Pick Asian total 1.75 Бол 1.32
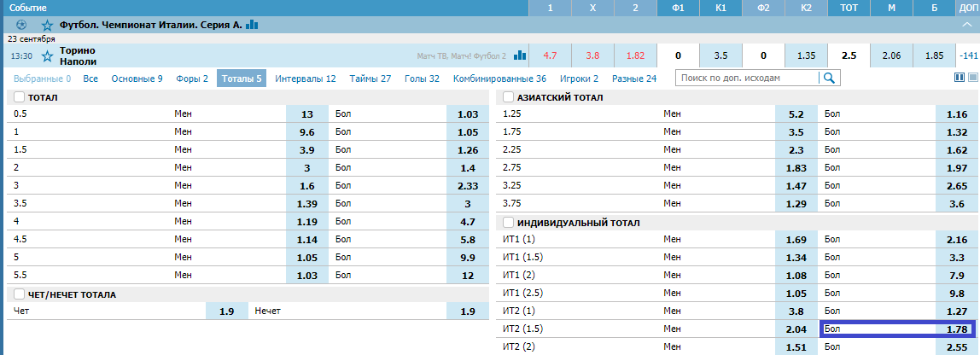The height and width of the screenshot is (355, 980). tap(958, 132)
